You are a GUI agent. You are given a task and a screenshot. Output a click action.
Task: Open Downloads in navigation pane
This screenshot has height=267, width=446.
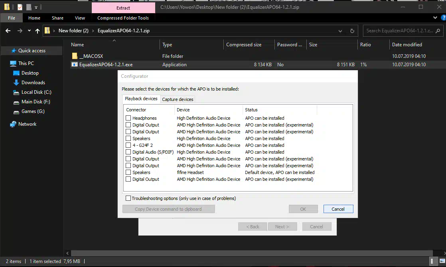click(33, 83)
